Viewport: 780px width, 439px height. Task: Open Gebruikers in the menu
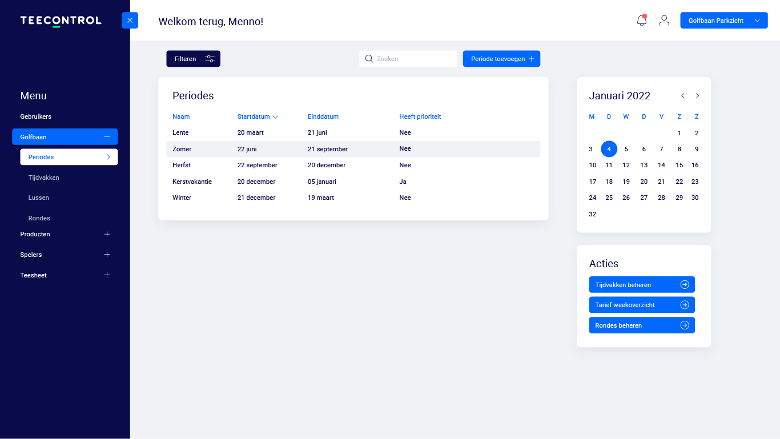coord(35,116)
